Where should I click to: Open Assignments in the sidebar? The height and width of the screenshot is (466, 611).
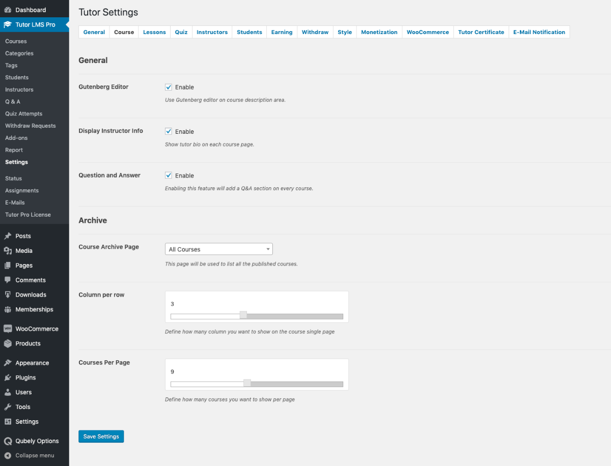point(22,191)
